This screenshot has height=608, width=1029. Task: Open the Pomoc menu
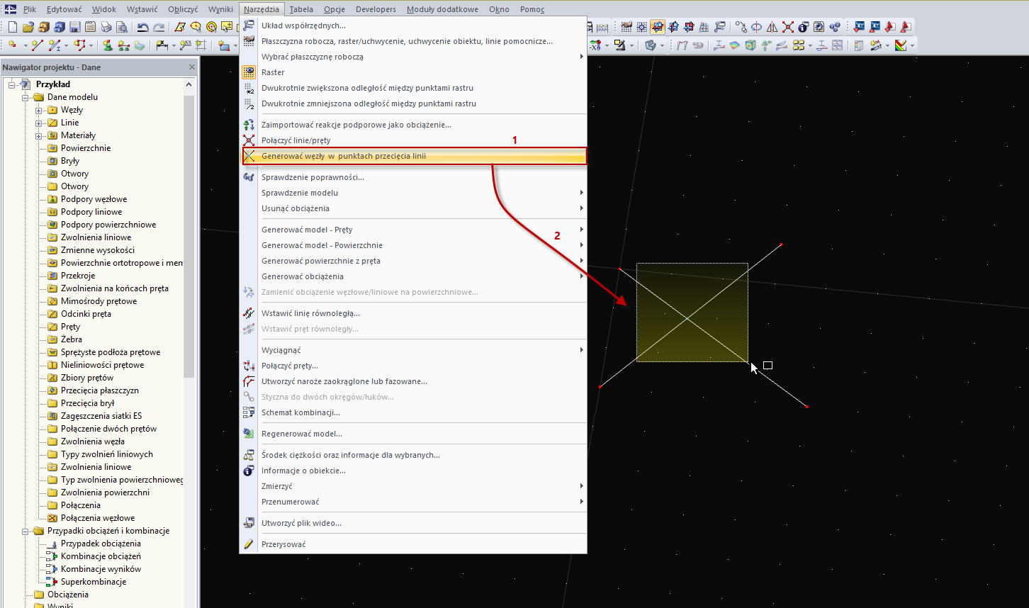pos(532,9)
